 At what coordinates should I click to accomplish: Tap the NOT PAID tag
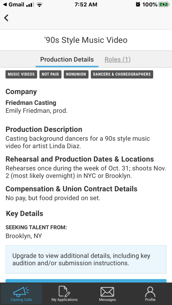pyautogui.click(x=50, y=74)
